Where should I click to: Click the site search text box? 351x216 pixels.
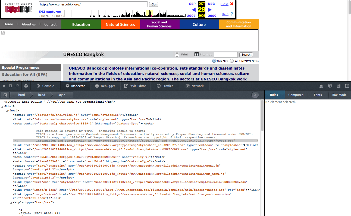point(226,55)
